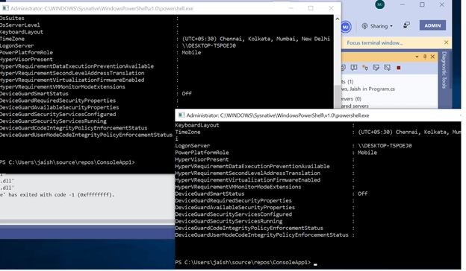The height and width of the screenshot is (271, 466).
Task: Click the PowerShell icon in back window title bar
Action: [5, 8]
